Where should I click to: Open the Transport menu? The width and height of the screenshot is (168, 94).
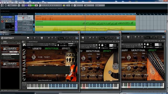pos(31,3)
